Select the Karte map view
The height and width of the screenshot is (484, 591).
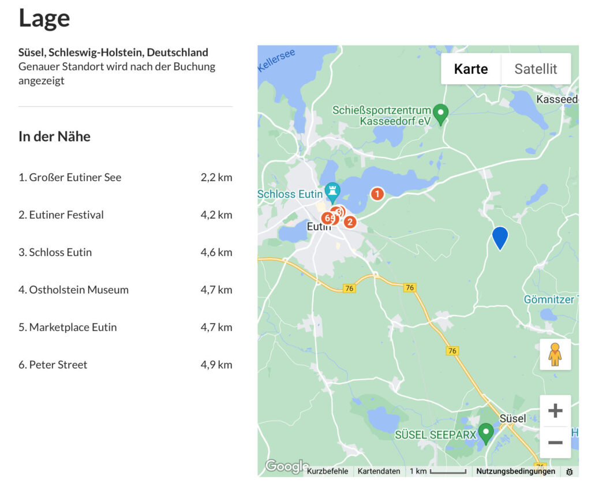470,69
